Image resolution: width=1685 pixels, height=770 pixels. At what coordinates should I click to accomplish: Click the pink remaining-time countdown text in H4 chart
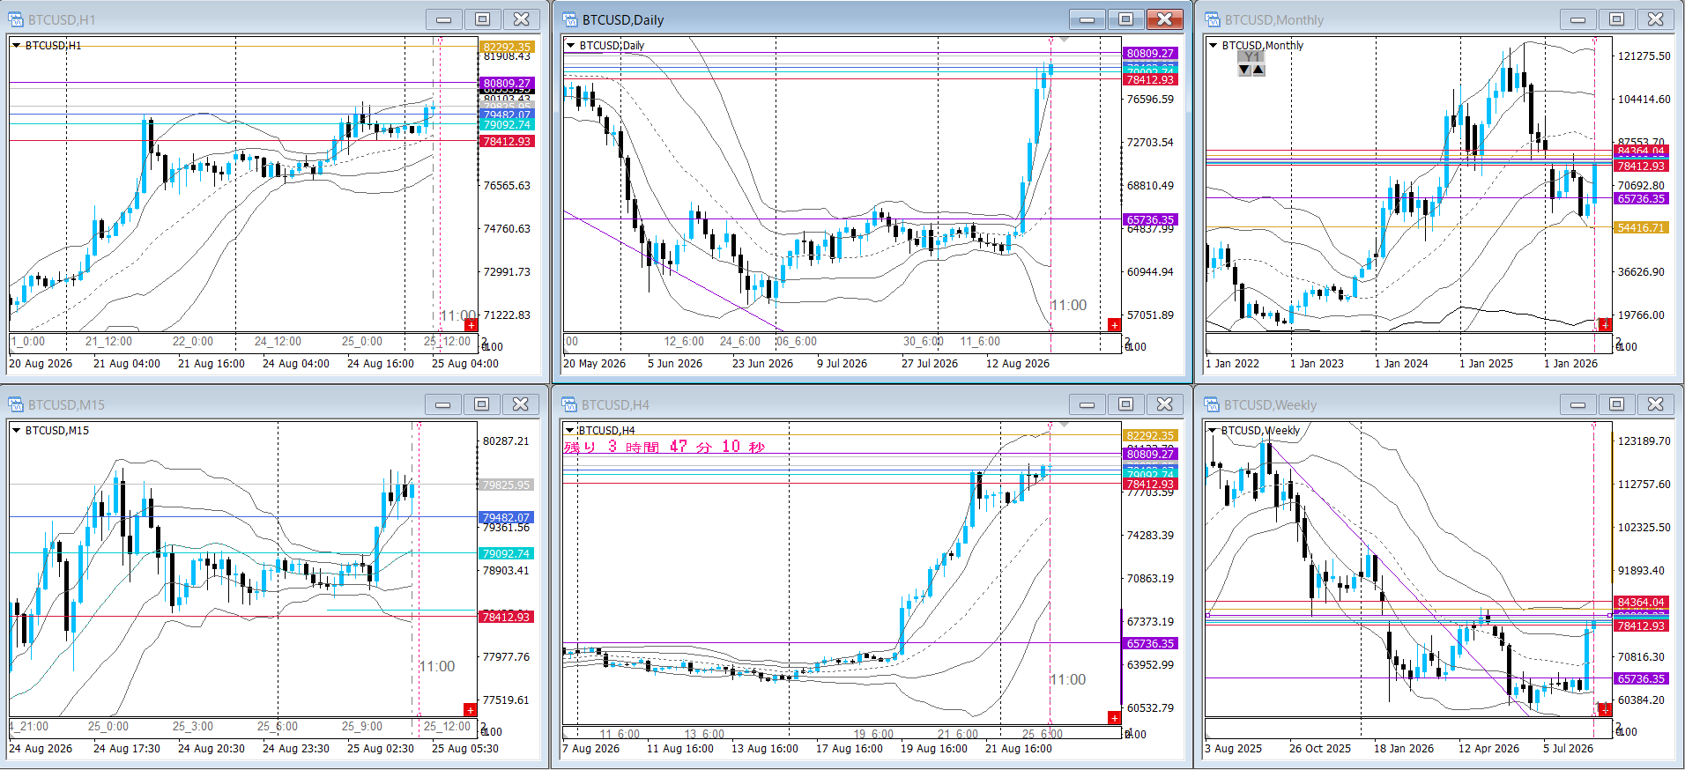[x=664, y=447]
